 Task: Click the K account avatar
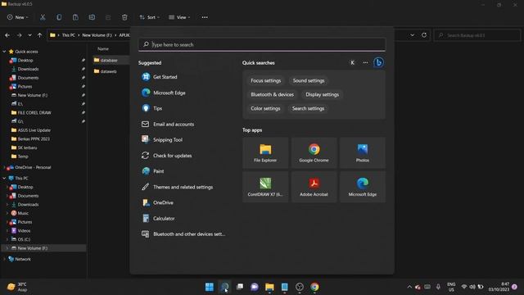coord(352,62)
